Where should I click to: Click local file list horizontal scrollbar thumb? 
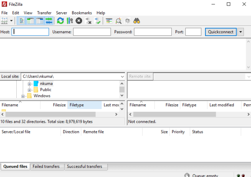pyautogui.click(x=50, y=114)
